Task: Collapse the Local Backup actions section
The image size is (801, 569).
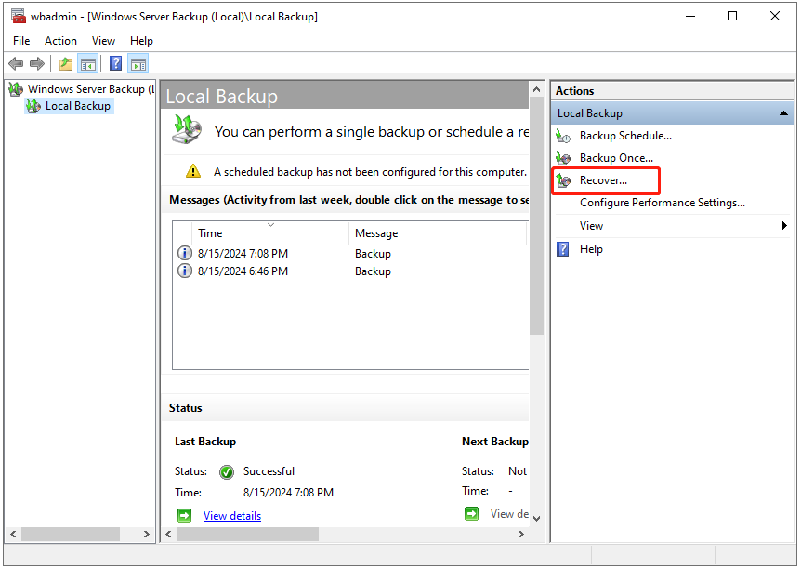Action: click(x=783, y=113)
